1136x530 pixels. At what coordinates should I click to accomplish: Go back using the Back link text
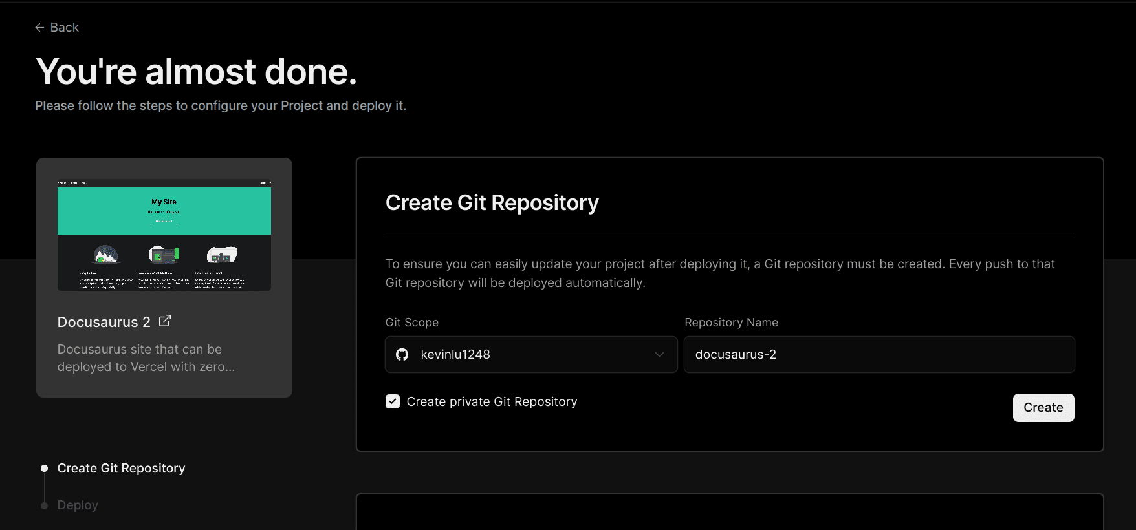(64, 27)
